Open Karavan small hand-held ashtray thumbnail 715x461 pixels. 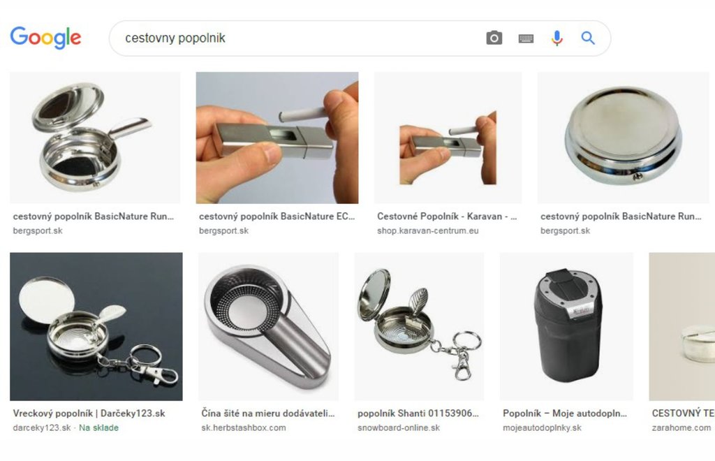tap(448, 137)
